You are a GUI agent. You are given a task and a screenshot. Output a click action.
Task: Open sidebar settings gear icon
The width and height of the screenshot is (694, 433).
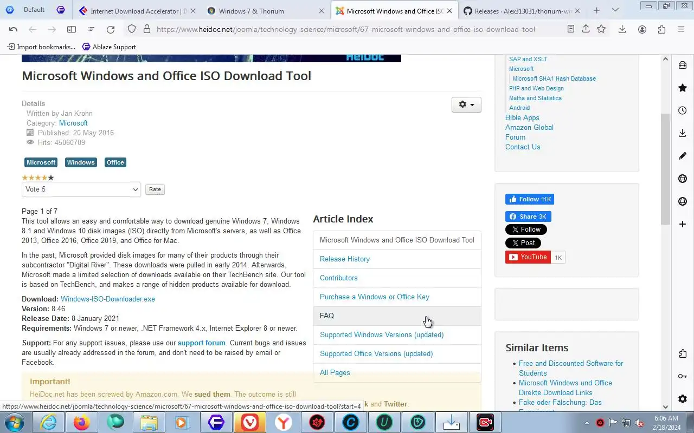point(683,399)
